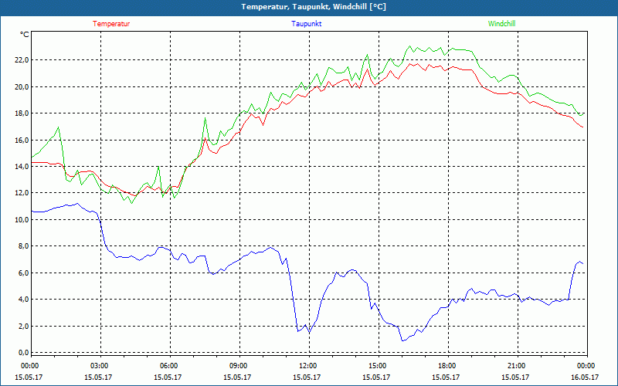Click the chart title 'Temperatur, Taupunkt, Windchill [°C]'
Viewport: 618px width, 386px height.
[314, 7]
